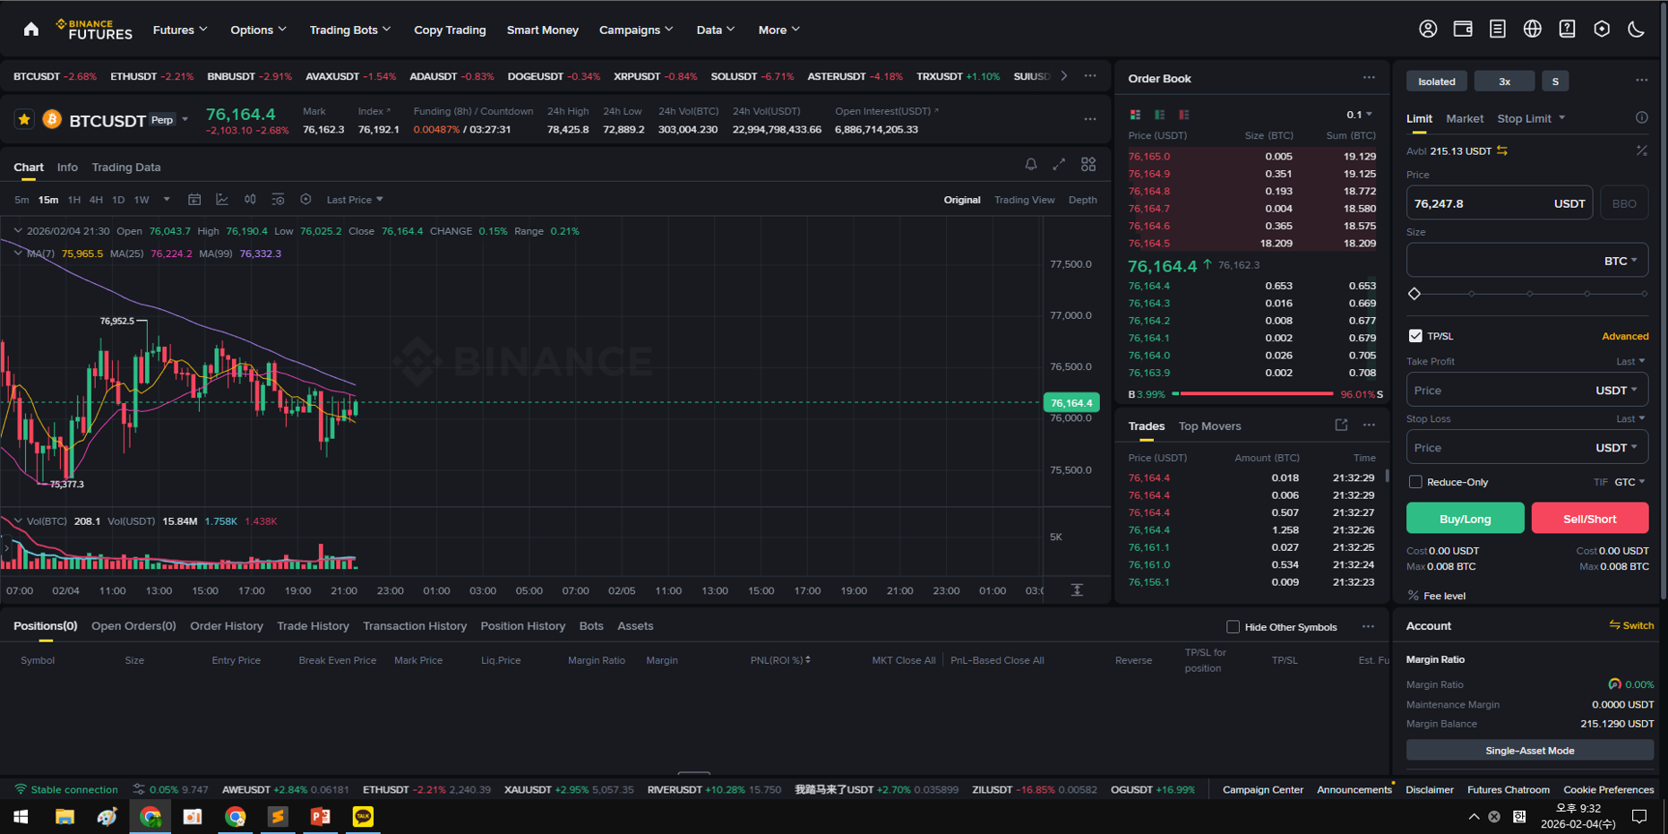The image size is (1668, 834).
Task: Click the Sell/Short button
Action: click(x=1589, y=519)
